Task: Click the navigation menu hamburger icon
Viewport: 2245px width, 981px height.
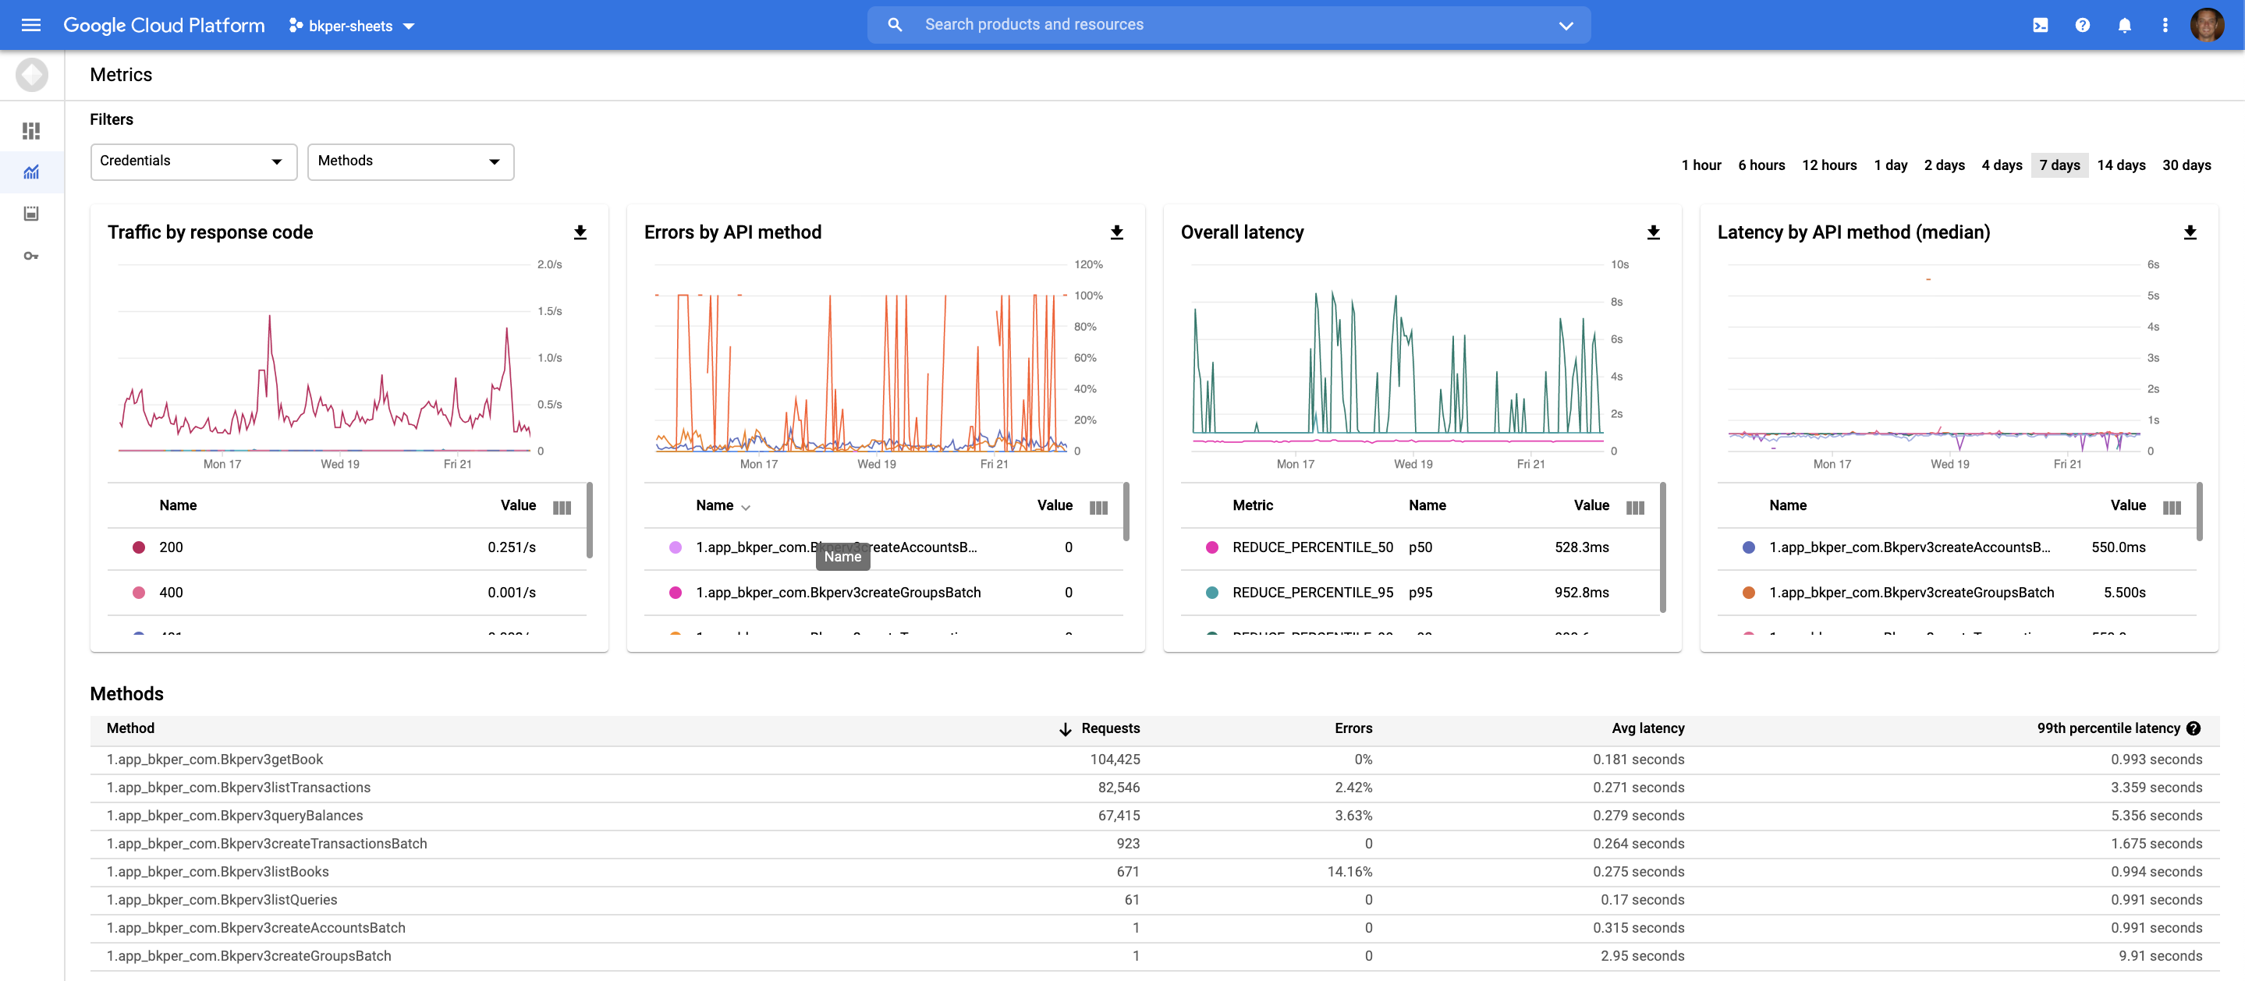Action: point(30,24)
